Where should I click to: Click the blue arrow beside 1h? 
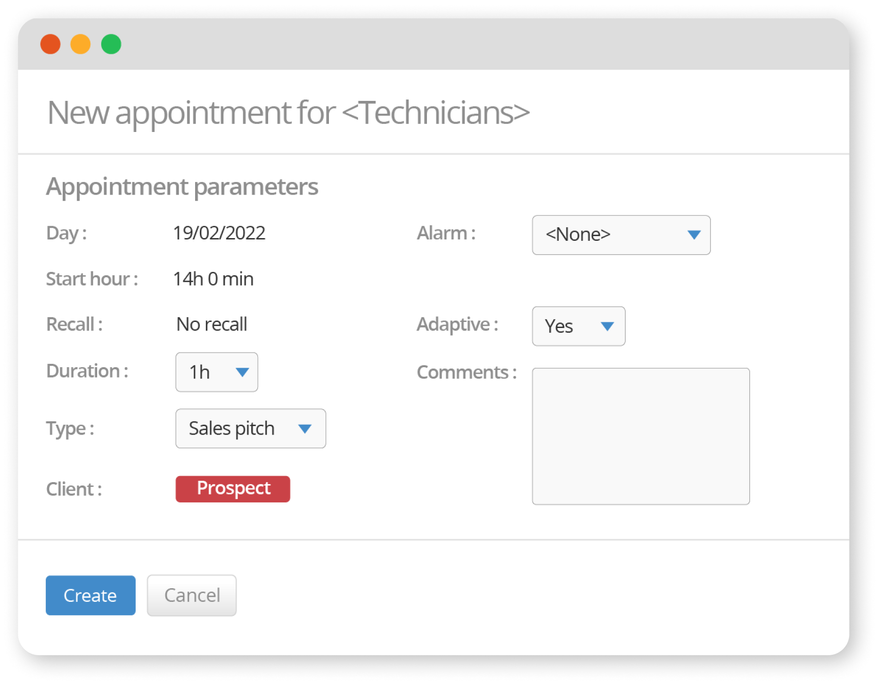242,372
